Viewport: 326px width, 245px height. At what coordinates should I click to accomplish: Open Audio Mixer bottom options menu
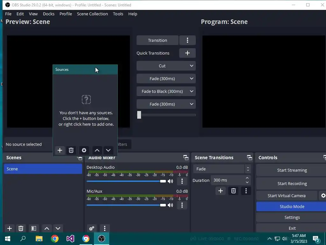point(104,228)
